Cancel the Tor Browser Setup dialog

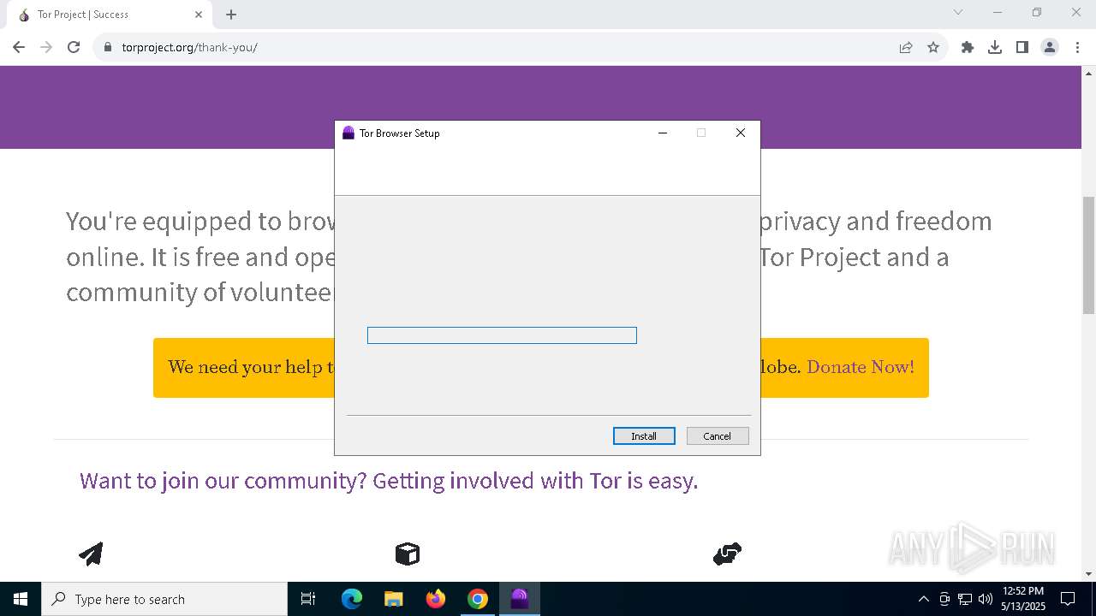click(718, 436)
